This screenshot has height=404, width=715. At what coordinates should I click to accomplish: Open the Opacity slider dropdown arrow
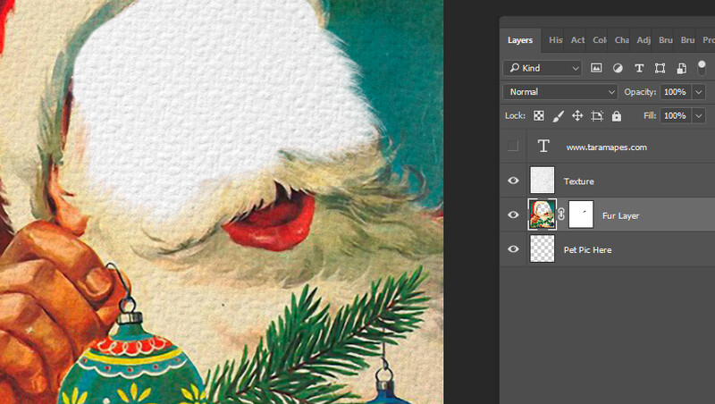699,92
